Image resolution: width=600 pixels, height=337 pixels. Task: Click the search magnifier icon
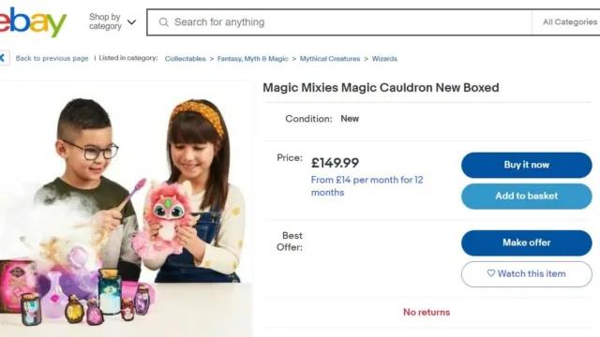(x=164, y=22)
